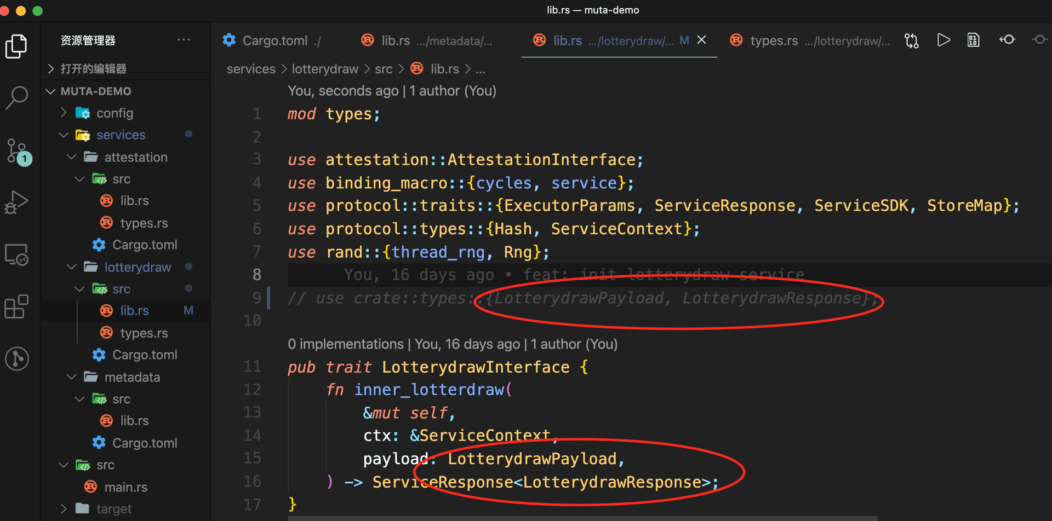Collapse the metadata folder
1052x521 pixels.
point(71,377)
